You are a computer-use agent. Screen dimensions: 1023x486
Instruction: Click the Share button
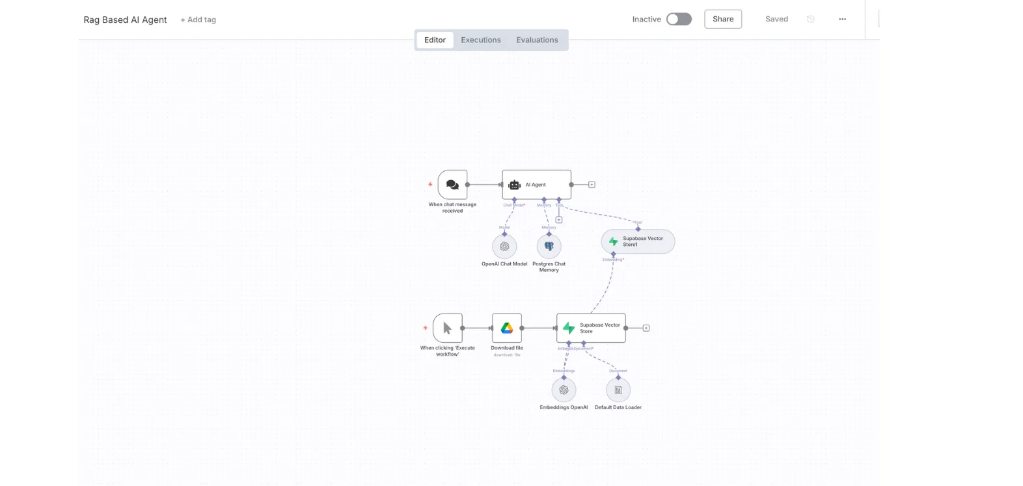click(x=723, y=20)
